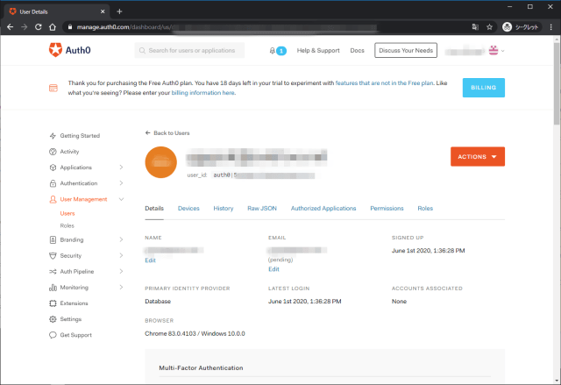Open Users in the sidebar

pyautogui.click(x=67, y=214)
